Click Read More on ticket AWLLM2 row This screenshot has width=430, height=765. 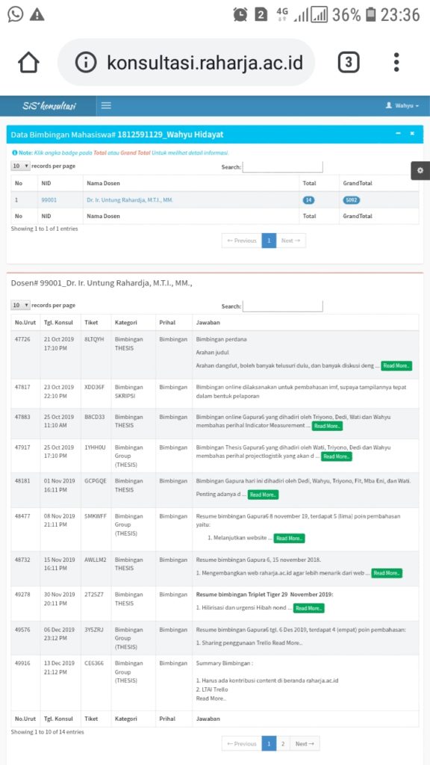click(387, 573)
